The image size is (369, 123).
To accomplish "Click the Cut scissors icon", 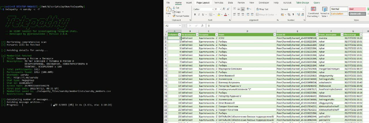I will click(x=174, y=8).
